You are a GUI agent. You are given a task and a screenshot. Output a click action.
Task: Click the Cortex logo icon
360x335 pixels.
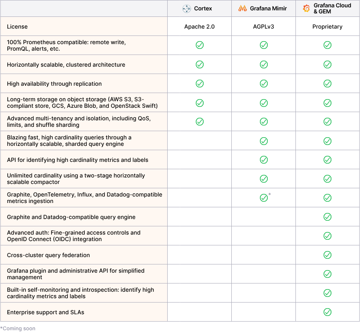187,9
